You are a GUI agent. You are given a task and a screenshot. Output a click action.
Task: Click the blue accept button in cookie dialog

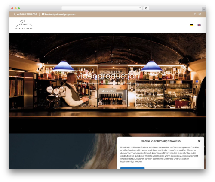132,168
